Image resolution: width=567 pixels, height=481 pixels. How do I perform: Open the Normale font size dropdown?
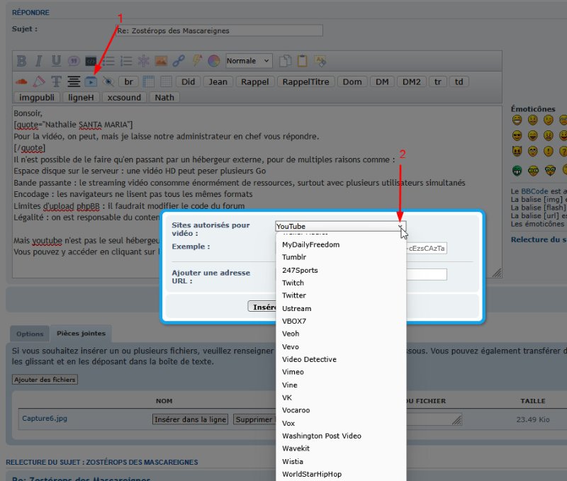248,61
